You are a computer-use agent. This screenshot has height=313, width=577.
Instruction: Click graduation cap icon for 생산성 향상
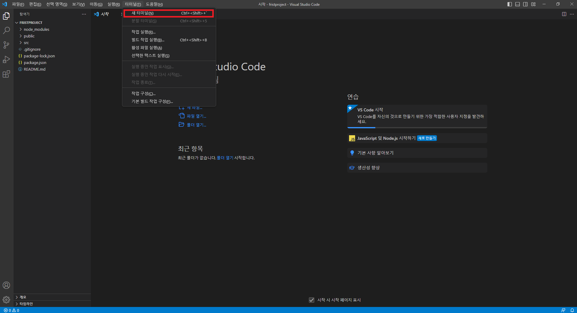tap(352, 168)
